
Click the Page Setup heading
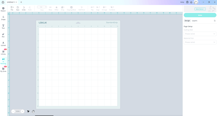pyautogui.click(x=188, y=26)
